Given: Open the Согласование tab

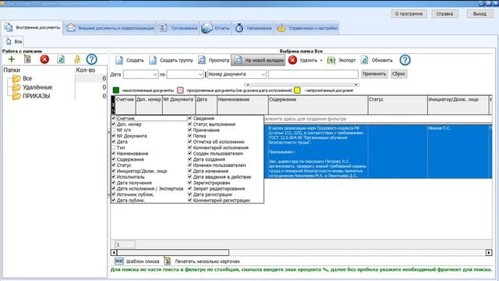Looking at the screenshot, I should click(x=178, y=28).
